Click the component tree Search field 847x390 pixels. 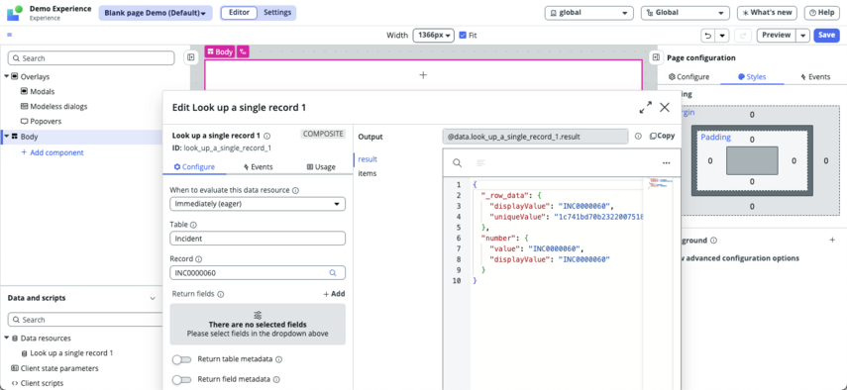pos(91,57)
